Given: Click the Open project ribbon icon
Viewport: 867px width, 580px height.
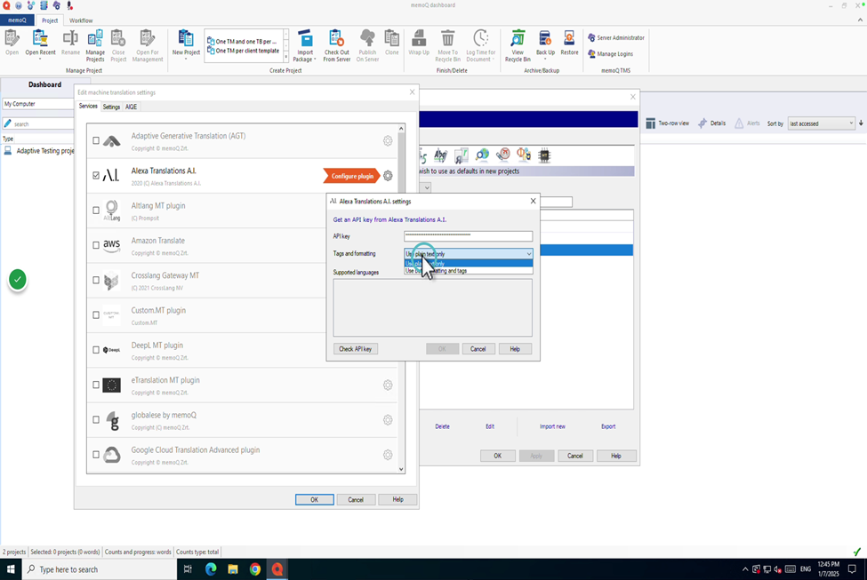Looking at the screenshot, I should [x=12, y=44].
